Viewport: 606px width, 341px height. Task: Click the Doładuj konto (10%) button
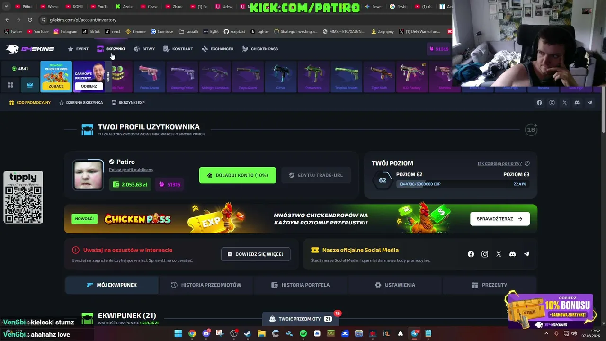(238, 175)
